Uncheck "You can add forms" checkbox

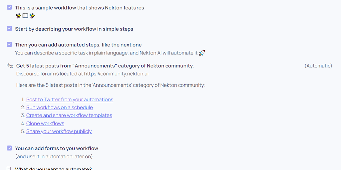click(x=9, y=148)
